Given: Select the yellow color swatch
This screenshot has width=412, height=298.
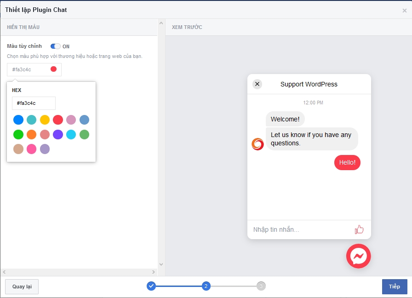Looking at the screenshot, I should pos(45,120).
